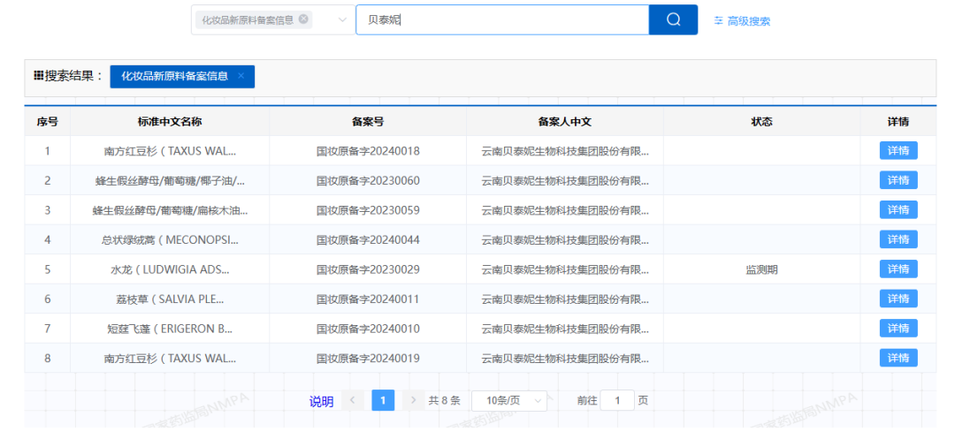Select page 1 in pagination

(383, 400)
